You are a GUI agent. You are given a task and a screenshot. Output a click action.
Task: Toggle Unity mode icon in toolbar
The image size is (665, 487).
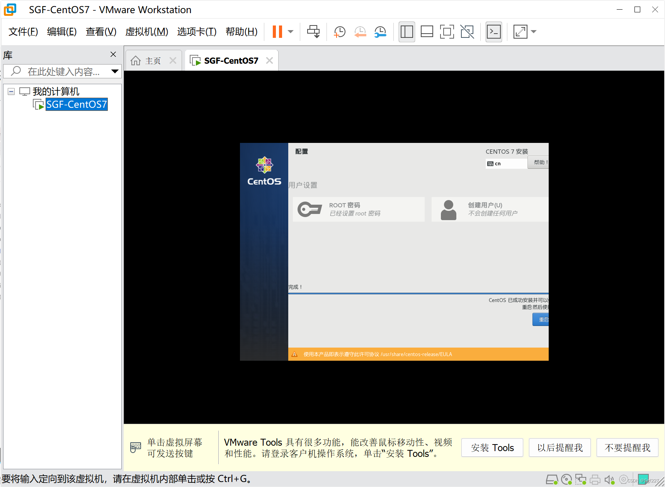tap(467, 32)
